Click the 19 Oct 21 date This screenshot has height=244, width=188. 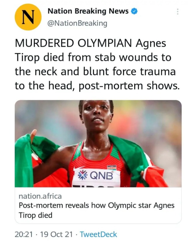pyautogui.click(x=56, y=234)
